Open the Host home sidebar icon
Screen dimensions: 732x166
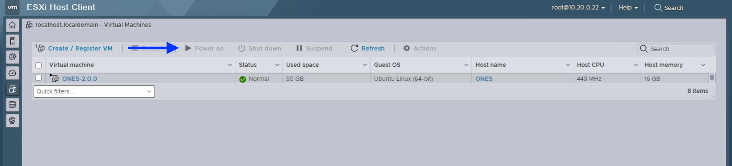(x=12, y=25)
